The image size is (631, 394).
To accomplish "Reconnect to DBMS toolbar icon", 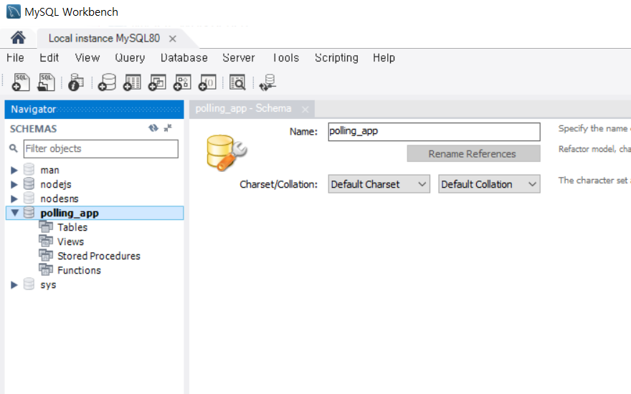I will [267, 82].
